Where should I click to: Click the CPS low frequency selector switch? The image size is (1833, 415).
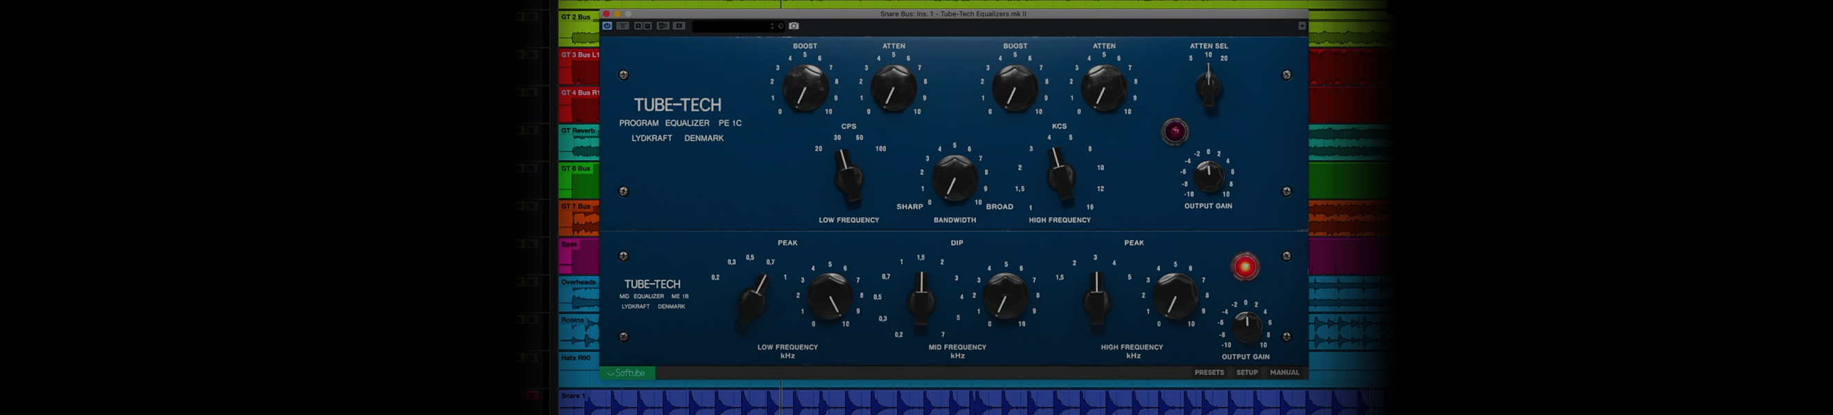point(848,174)
